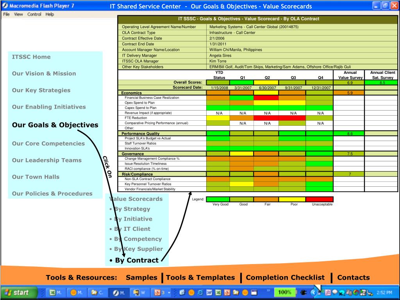Choose scorecards By Key Supplier
The image size is (400, 300).
click(138, 249)
